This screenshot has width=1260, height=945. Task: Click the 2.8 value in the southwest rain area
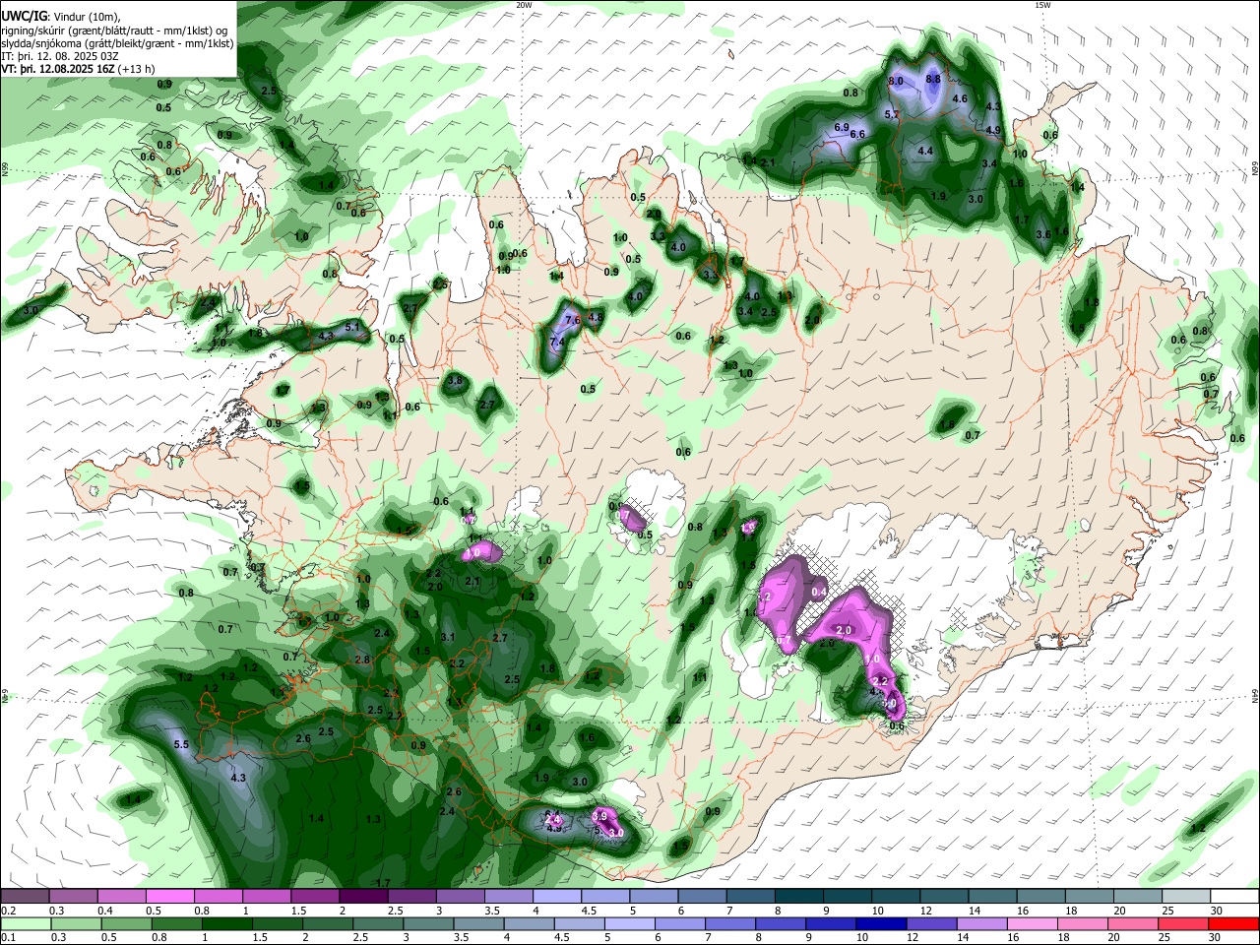pyautogui.click(x=361, y=660)
